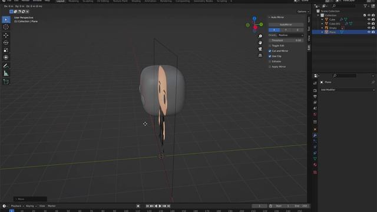Select the Select Box tool
The image size is (377, 212).
point(6,19)
